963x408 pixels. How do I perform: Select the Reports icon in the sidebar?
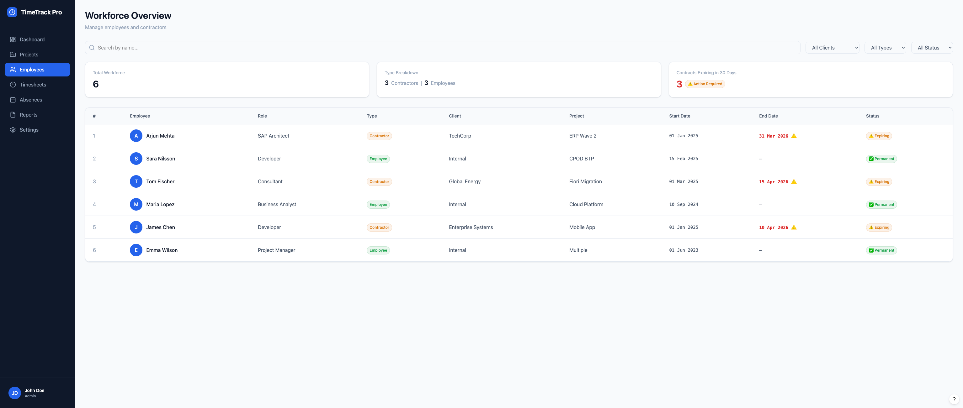coord(13,115)
